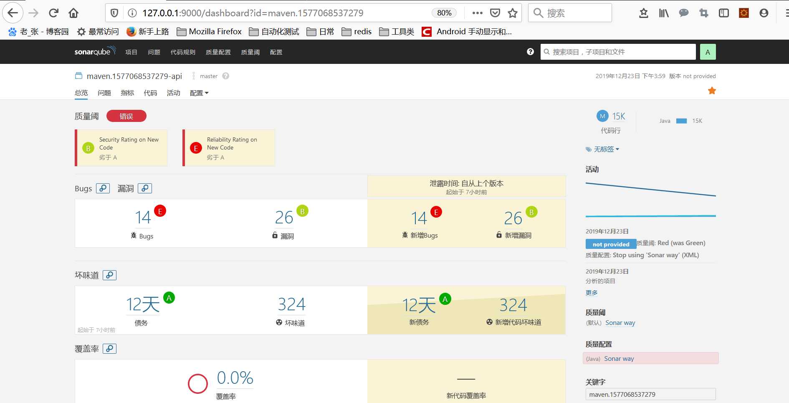Open the 坏味道 link icon
The height and width of the screenshot is (403, 789).
click(x=109, y=275)
